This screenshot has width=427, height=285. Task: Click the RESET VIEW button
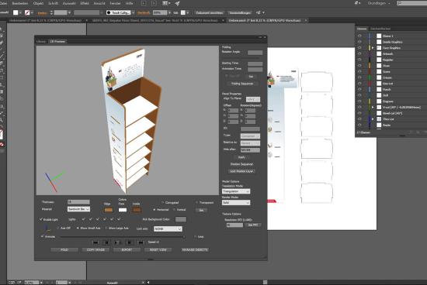point(158,249)
